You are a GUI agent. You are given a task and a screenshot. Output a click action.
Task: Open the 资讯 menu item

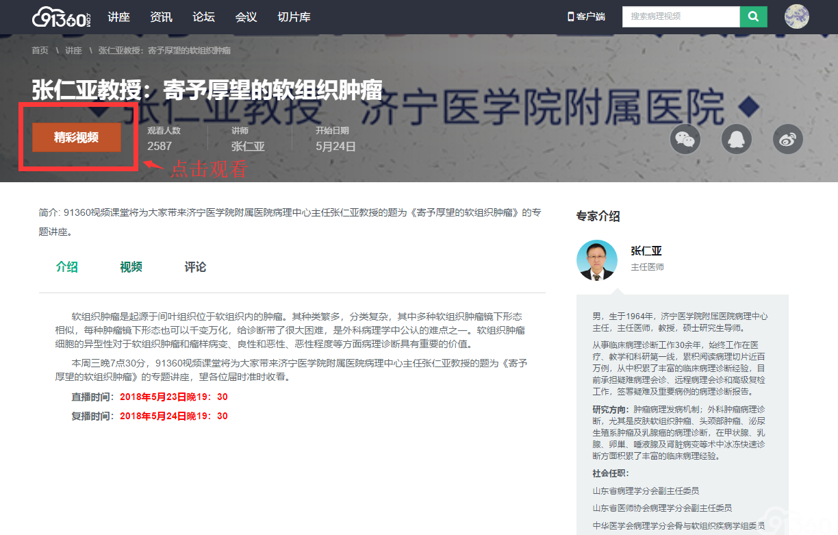pyautogui.click(x=161, y=17)
